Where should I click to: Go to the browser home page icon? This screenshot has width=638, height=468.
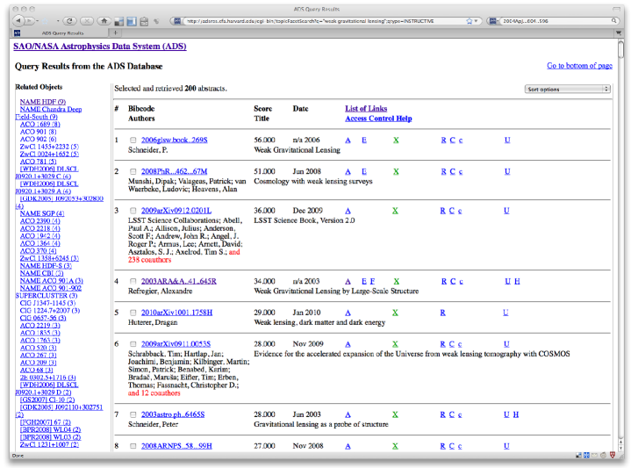(x=105, y=19)
